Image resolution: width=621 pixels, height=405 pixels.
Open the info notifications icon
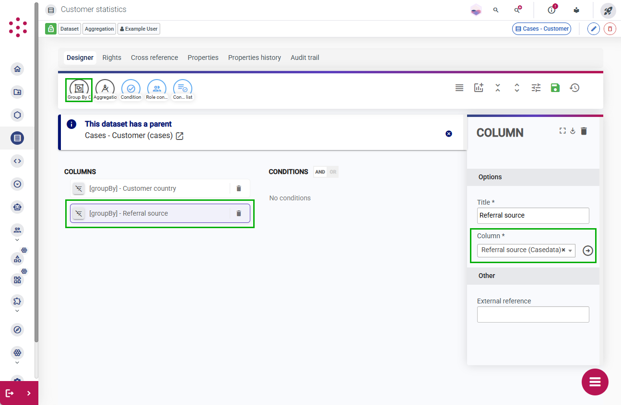click(x=552, y=10)
